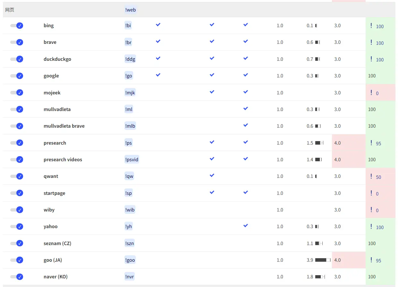Image resolution: width=398 pixels, height=287 pixels.
Task: Click the checkmark in the mullvadleta brave row
Action: (245, 125)
